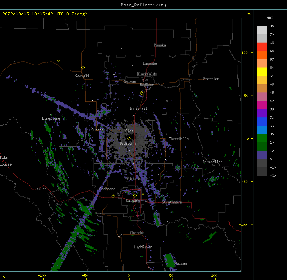Click the RockyMH label
Screen dimensions: 287x280
(82, 75)
